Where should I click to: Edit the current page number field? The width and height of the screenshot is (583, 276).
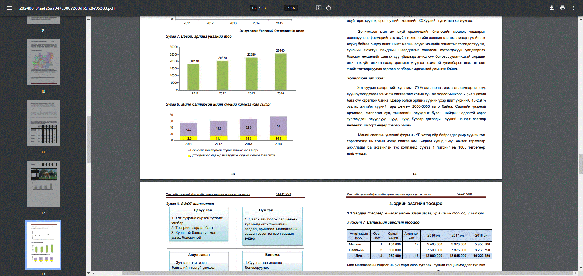pos(254,8)
